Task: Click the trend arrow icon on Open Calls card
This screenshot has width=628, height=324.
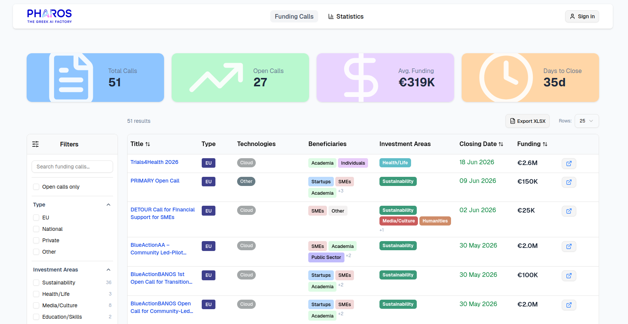Action: click(x=216, y=78)
